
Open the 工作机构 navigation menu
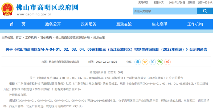195,24
